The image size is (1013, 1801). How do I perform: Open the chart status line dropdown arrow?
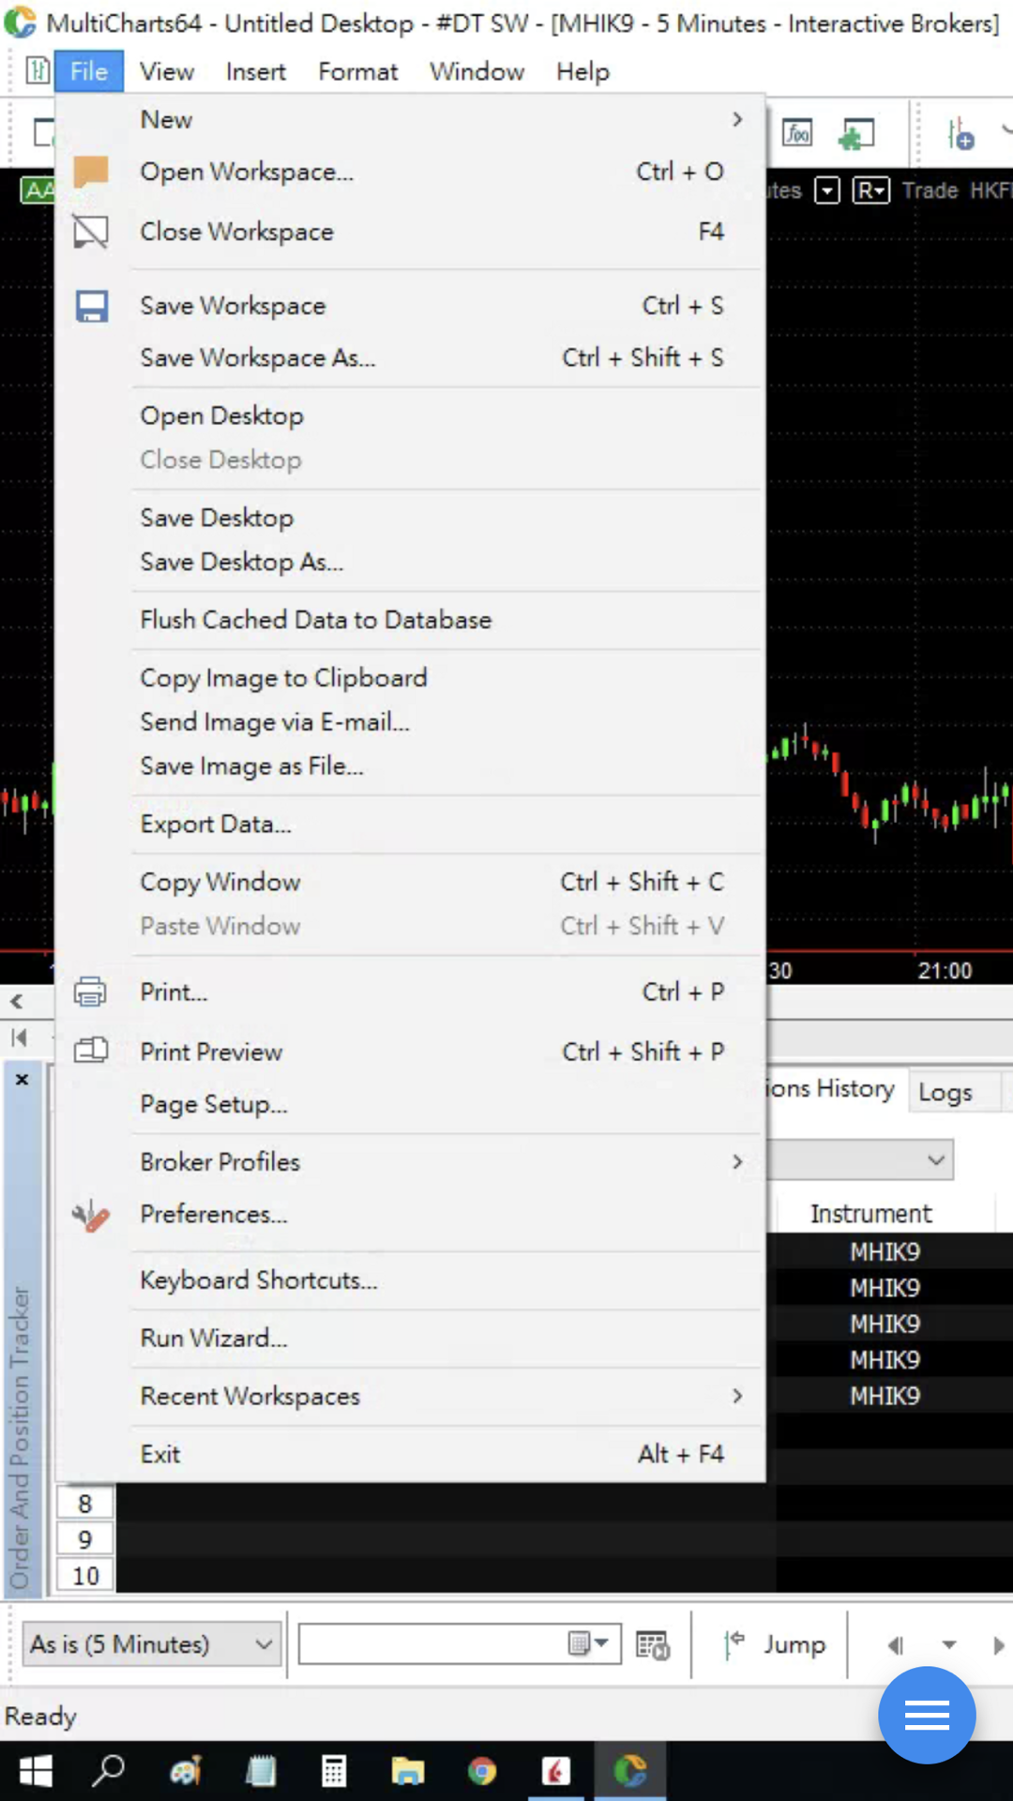(x=826, y=191)
